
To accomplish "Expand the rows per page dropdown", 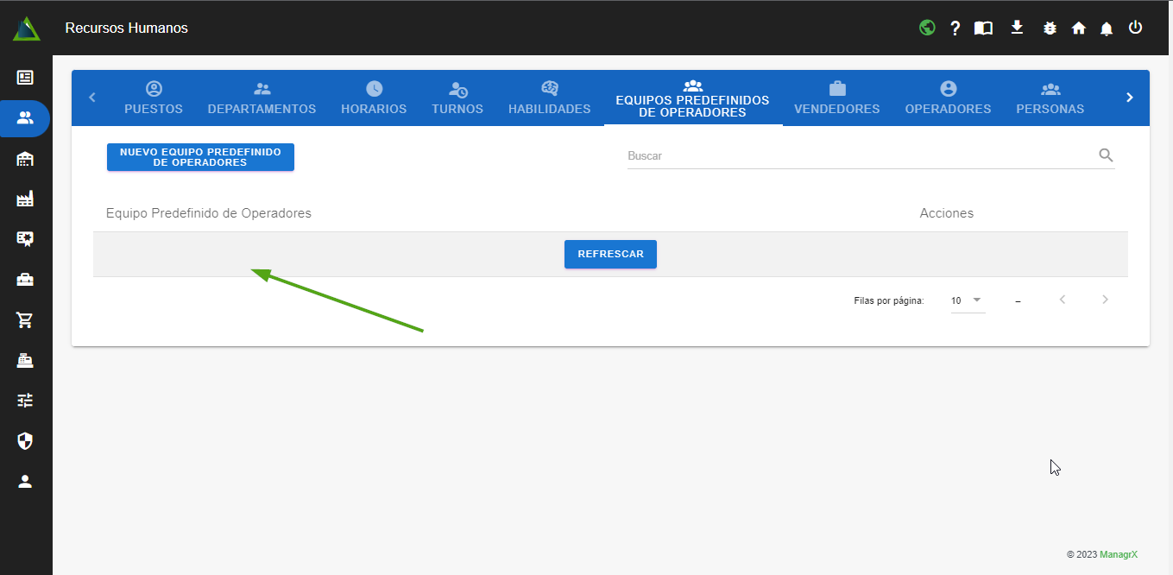I will (967, 300).
